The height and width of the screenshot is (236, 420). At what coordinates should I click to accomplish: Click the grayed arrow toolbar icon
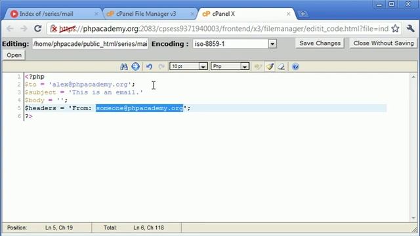258,66
